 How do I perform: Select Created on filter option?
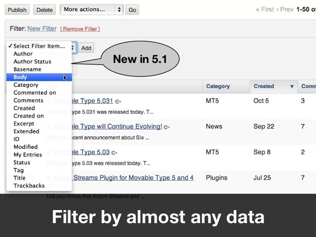tap(39, 116)
